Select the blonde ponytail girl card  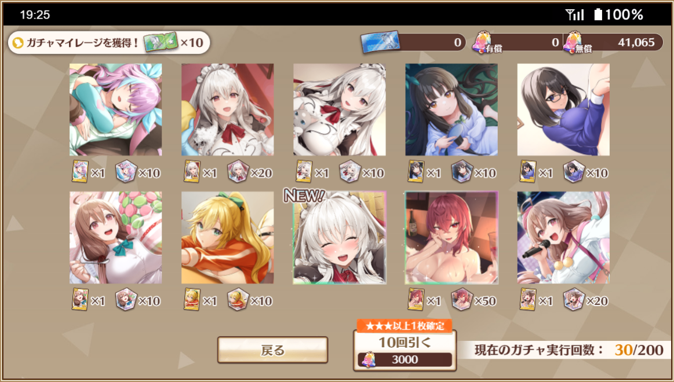click(x=227, y=238)
